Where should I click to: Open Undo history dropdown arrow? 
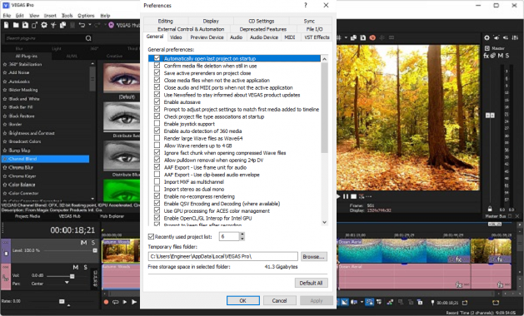click(90, 25)
